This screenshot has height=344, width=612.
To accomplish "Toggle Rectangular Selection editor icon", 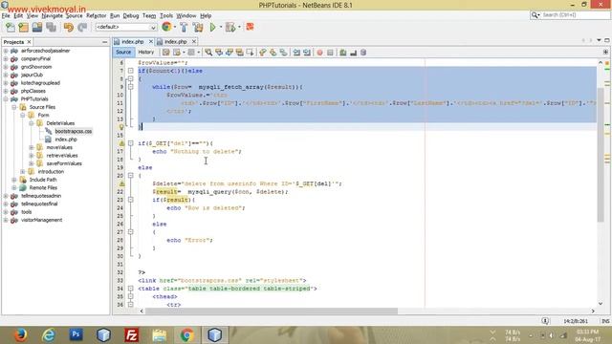I will pos(250,53).
